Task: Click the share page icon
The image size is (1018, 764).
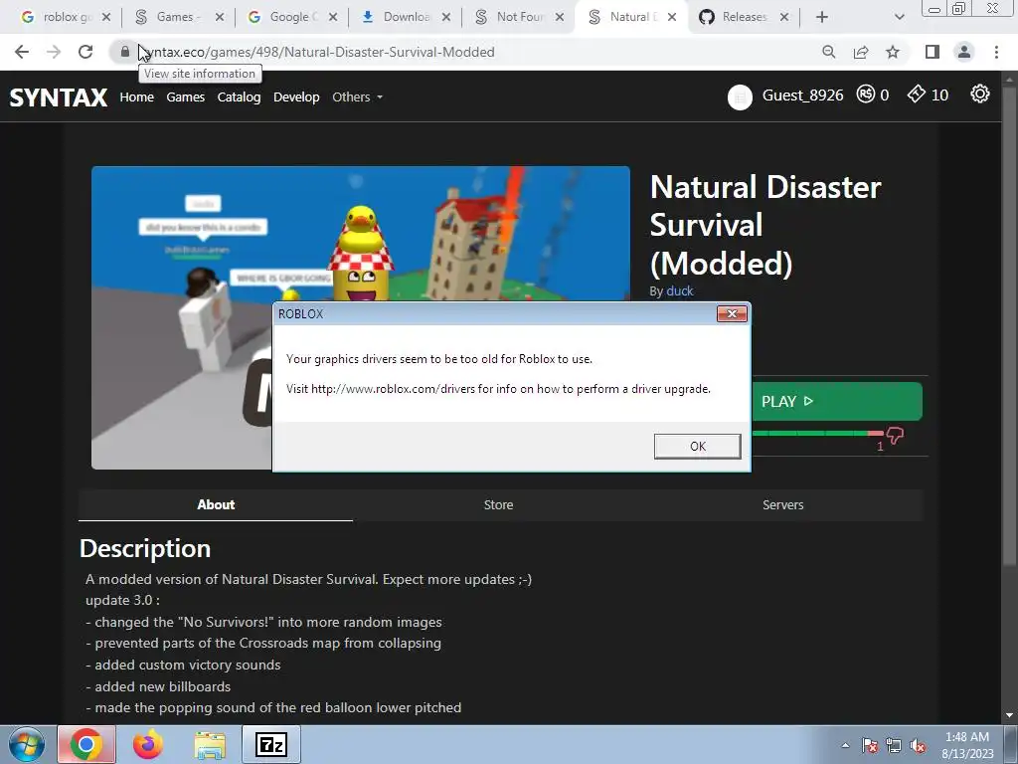Action: 861,52
